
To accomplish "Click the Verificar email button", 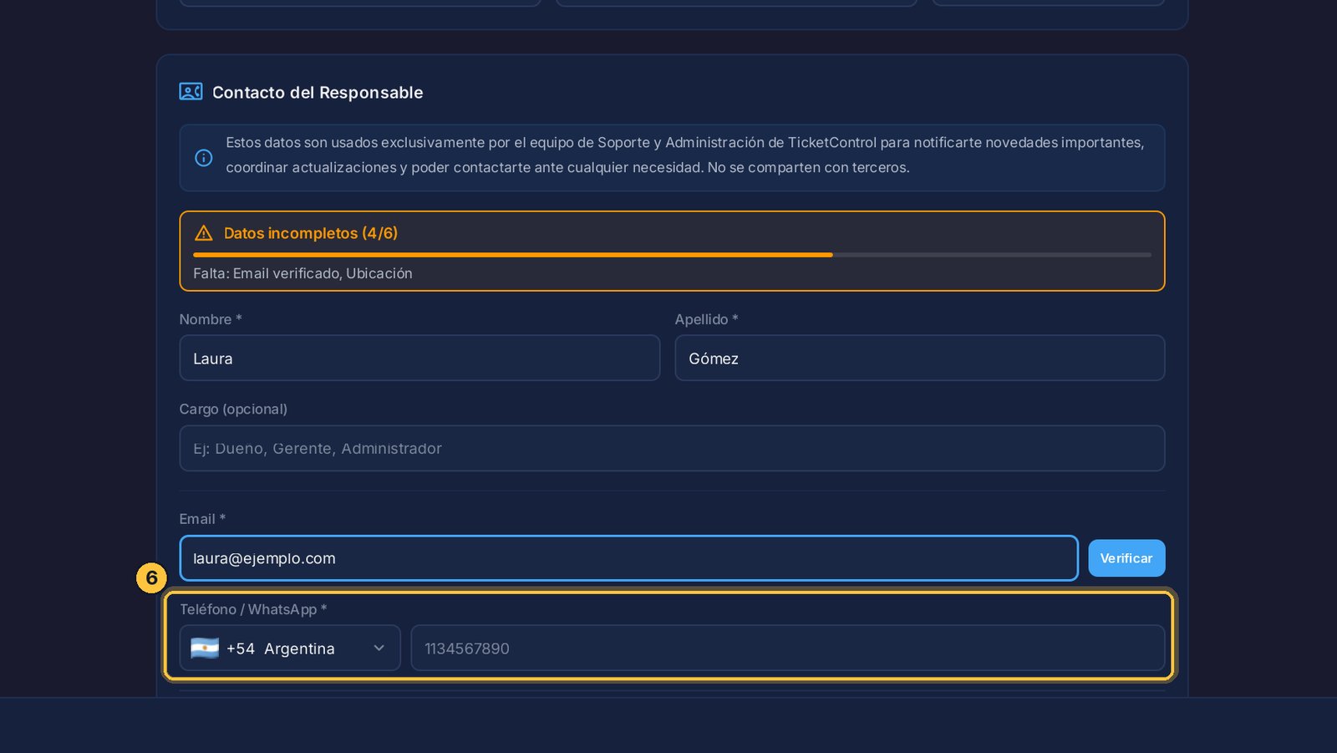I will [1126, 558].
